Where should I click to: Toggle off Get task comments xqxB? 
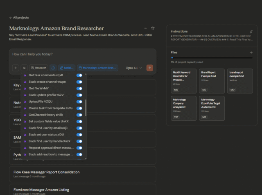[x=79, y=75]
